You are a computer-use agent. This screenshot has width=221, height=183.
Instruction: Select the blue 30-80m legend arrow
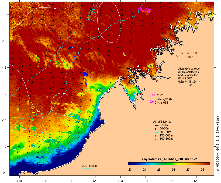pos(156,129)
